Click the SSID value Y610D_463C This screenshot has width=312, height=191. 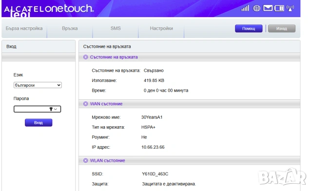click(155, 174)
